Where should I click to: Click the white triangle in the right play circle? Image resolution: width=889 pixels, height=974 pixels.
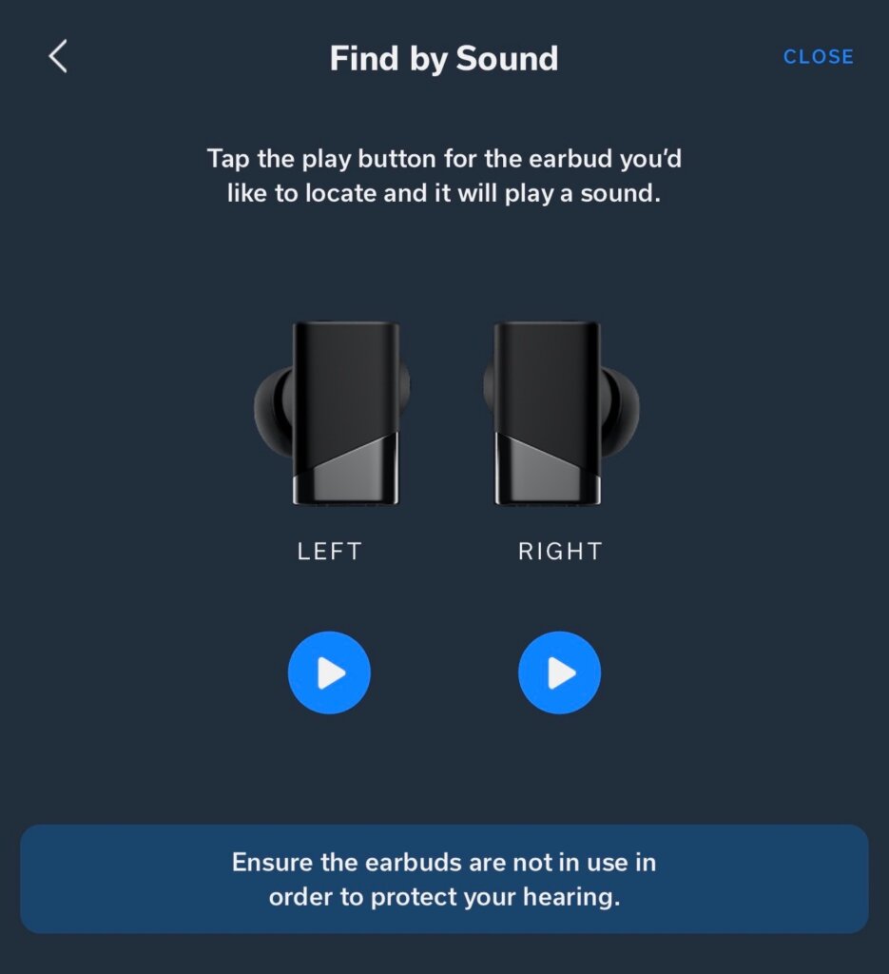click(x=562, y=673)
